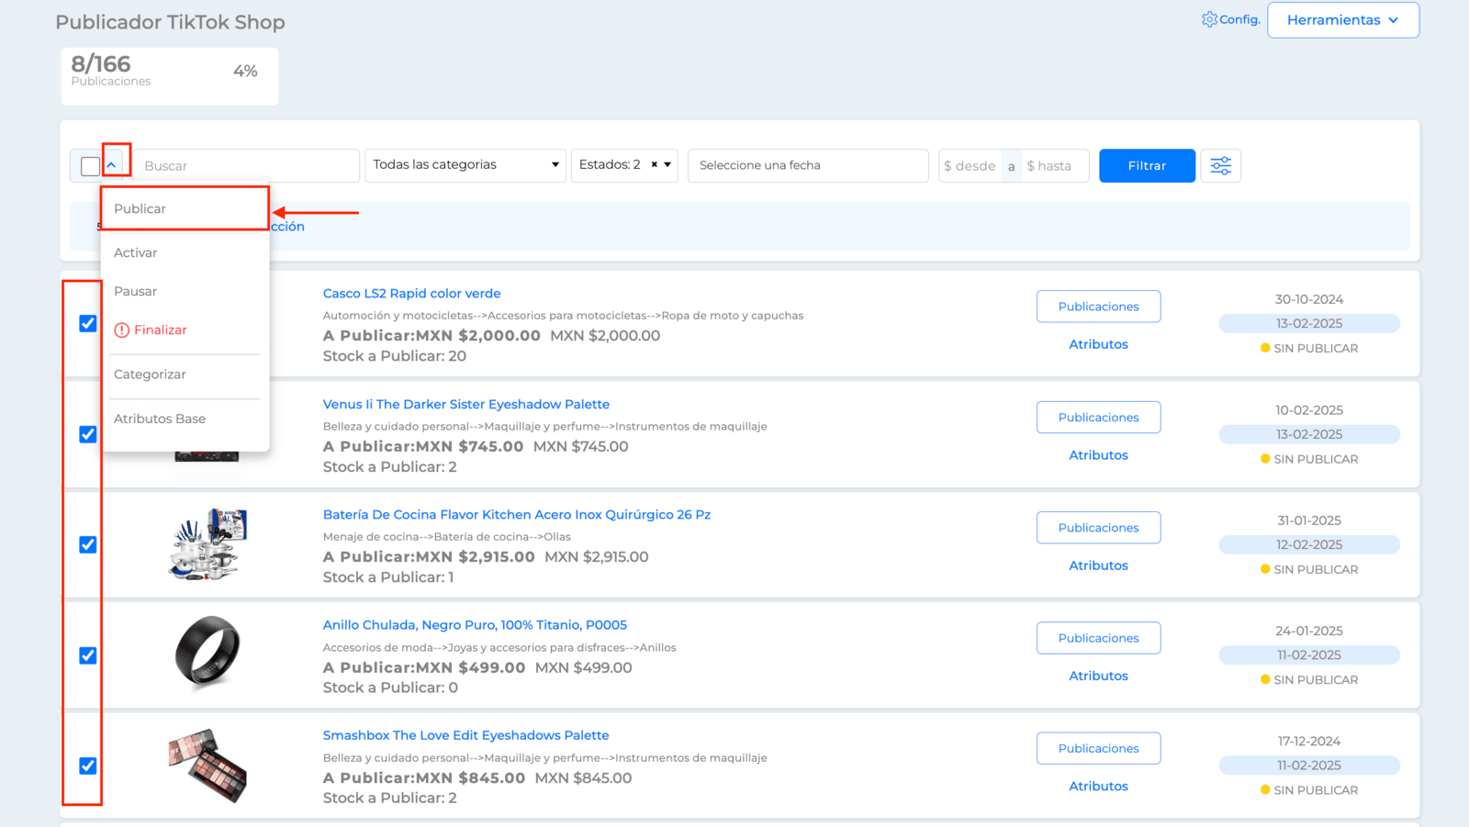This screenshot has height=827, width=1469.
Task: Open Publicaciones for Smashbox Love Edit
Action: click(1098, 748)
